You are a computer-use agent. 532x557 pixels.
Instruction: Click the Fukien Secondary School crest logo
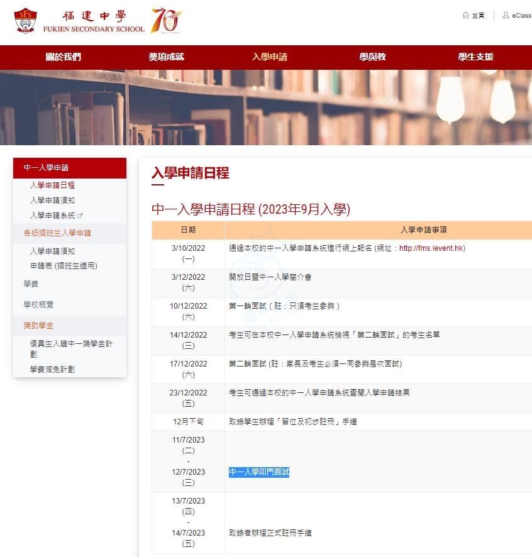click(x=25, y=21)
